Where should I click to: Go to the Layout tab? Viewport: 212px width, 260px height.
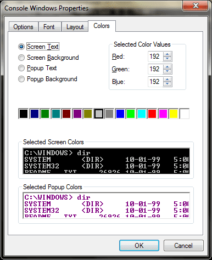75,27
